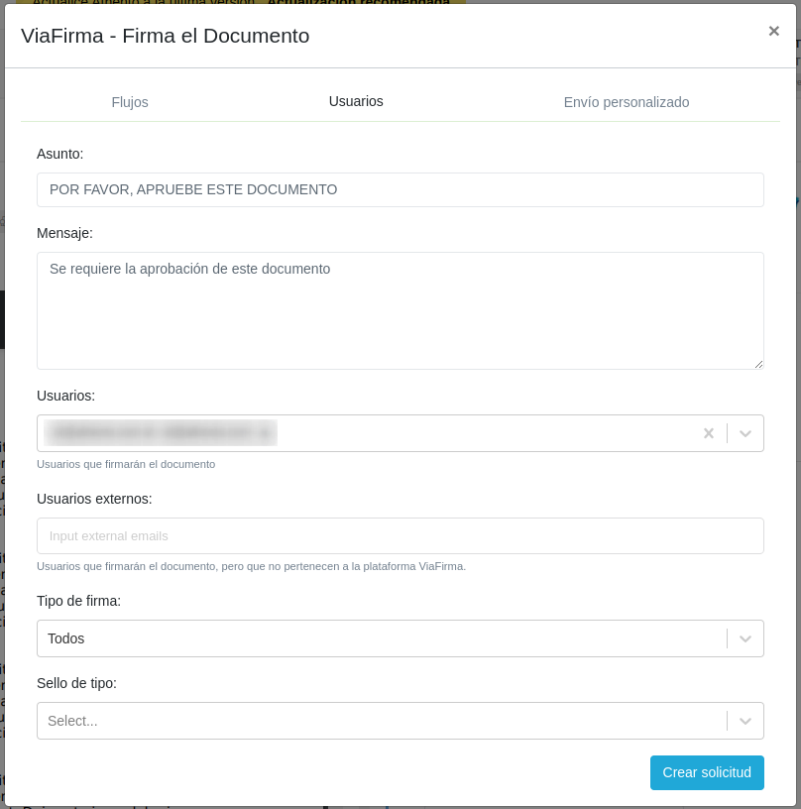This screenshot has height=809, width=801.
Task: Open the Sello de tipo dropdown
Action: [x=381, y=721]
